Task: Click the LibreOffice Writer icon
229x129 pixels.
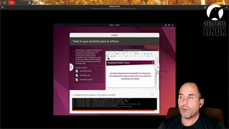Action: coord(77,71)
